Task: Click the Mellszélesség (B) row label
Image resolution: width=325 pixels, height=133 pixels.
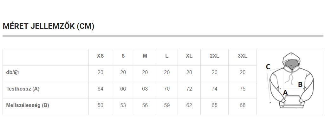Action: pos(28,105)
